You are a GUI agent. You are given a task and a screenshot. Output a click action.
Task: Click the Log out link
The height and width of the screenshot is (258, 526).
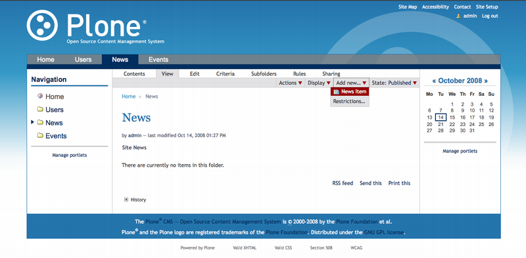(490, 16)
